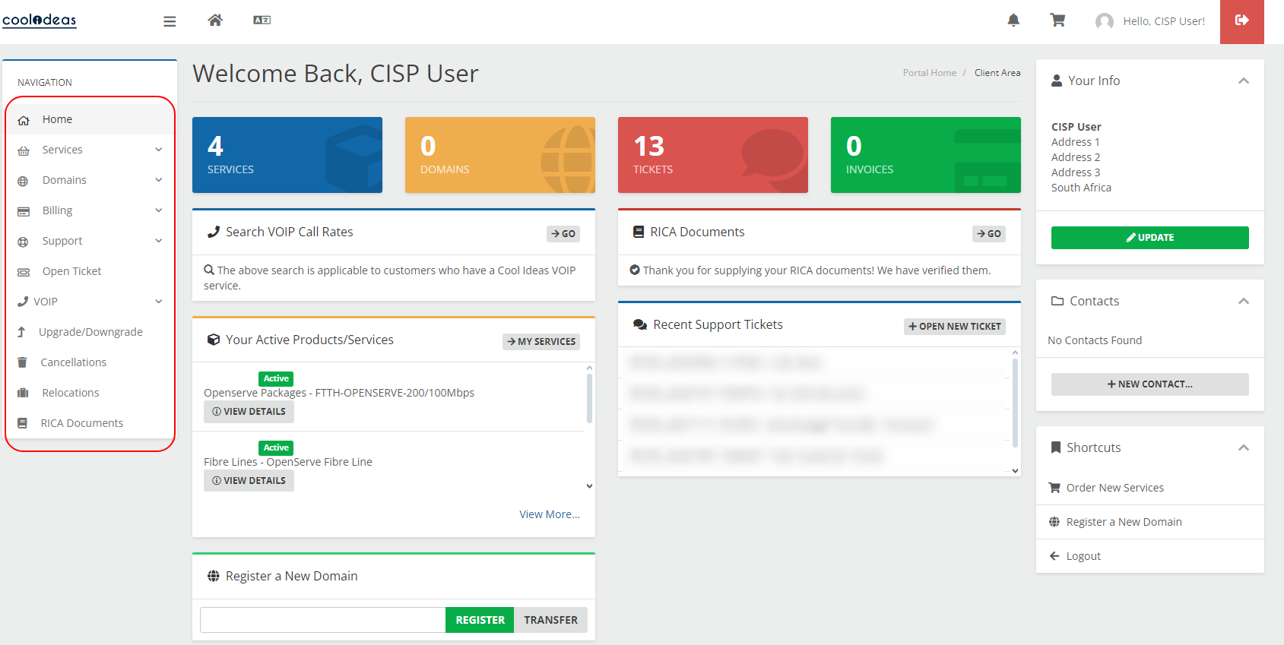This screenshot has width=1284, height=645.
Task: Open Relocations menu item
Action: [x=90, y=393]
